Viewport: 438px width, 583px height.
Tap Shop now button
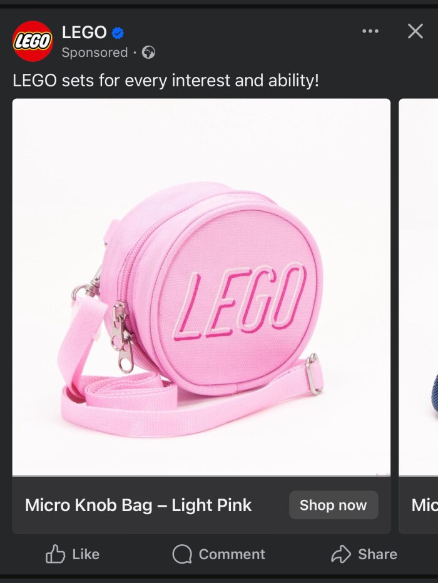[334, 505]
